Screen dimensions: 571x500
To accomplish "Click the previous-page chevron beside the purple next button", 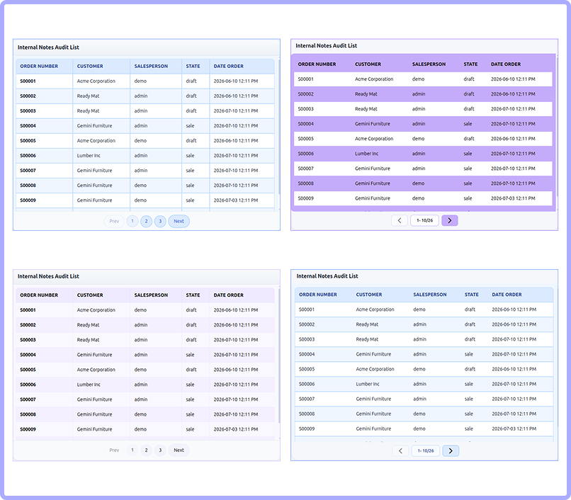I will 400,220.
